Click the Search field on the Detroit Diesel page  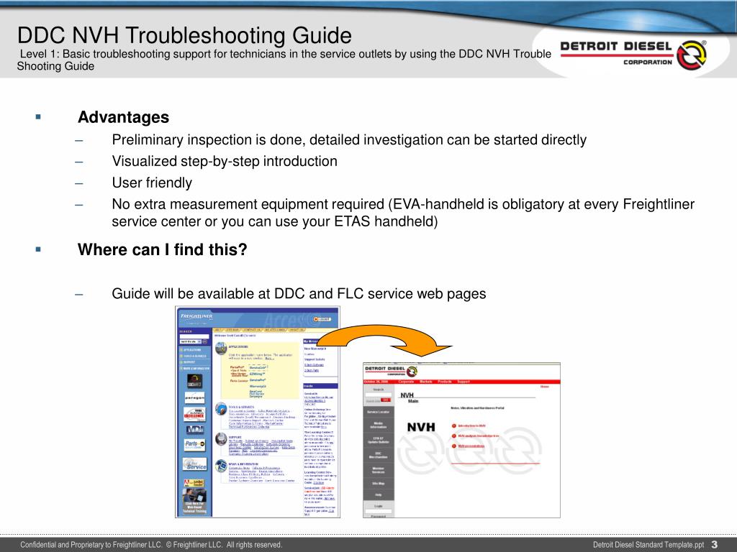[x=379, y=395]
